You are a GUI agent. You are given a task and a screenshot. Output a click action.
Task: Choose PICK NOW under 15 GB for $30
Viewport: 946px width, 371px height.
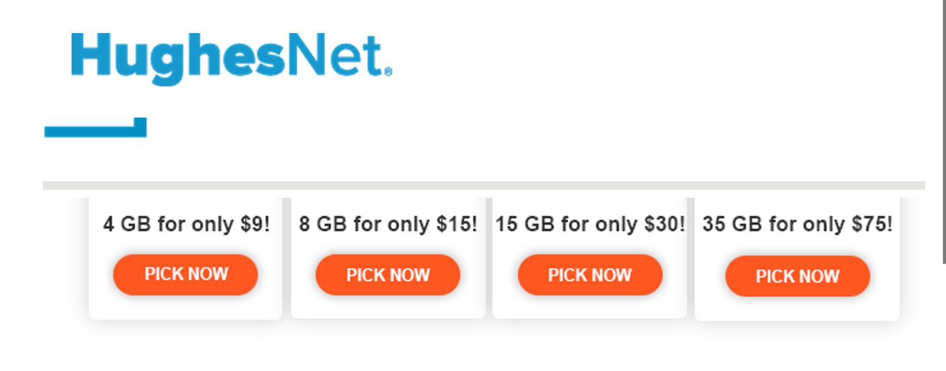click(590, 275)
